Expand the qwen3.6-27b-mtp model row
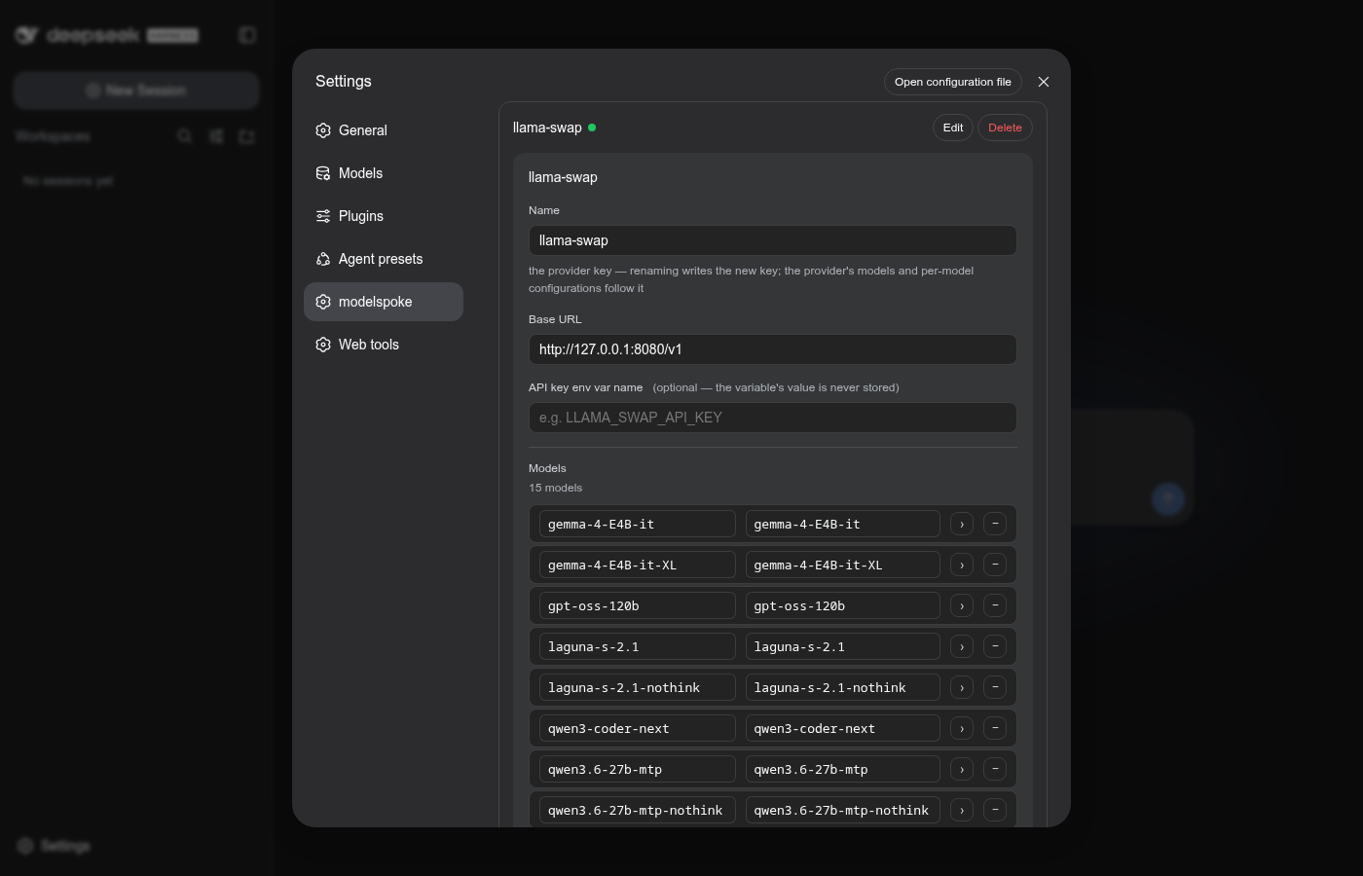 click(962, 769)
